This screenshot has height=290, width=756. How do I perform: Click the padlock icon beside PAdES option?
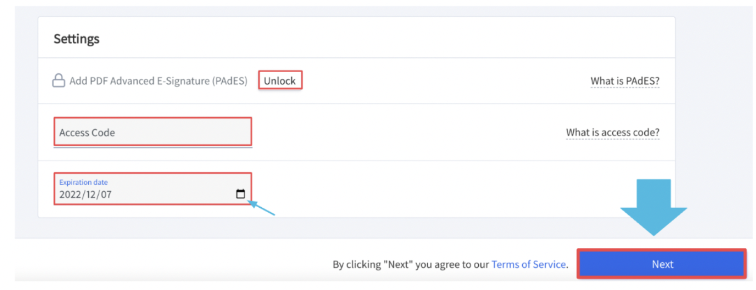click(x=58, y=81)
